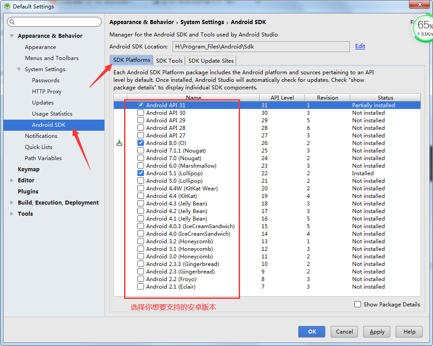Select the Android 4.0.3 (IceCreamSandwich) row name
This screenshot has height=346, width=433.
(190, 226)
